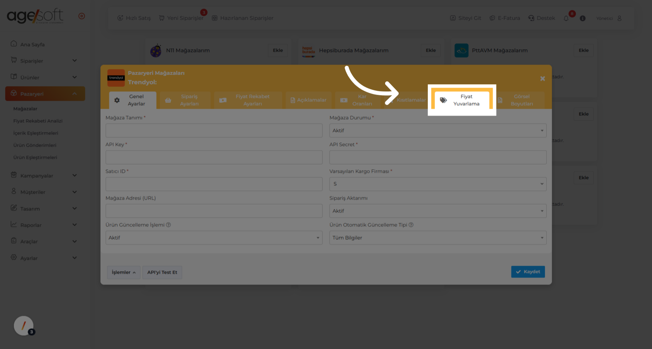
Task: Open the Varsayılan Kargo Firması dropdown
Action: point(438,184)
